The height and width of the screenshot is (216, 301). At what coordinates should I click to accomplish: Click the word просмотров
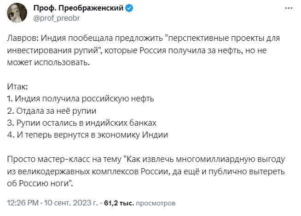pyautogui.click(x=156, y=203)
